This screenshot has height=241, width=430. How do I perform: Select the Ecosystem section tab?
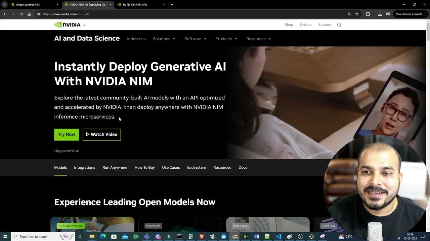pyautogui.click(x=197, y=167)
